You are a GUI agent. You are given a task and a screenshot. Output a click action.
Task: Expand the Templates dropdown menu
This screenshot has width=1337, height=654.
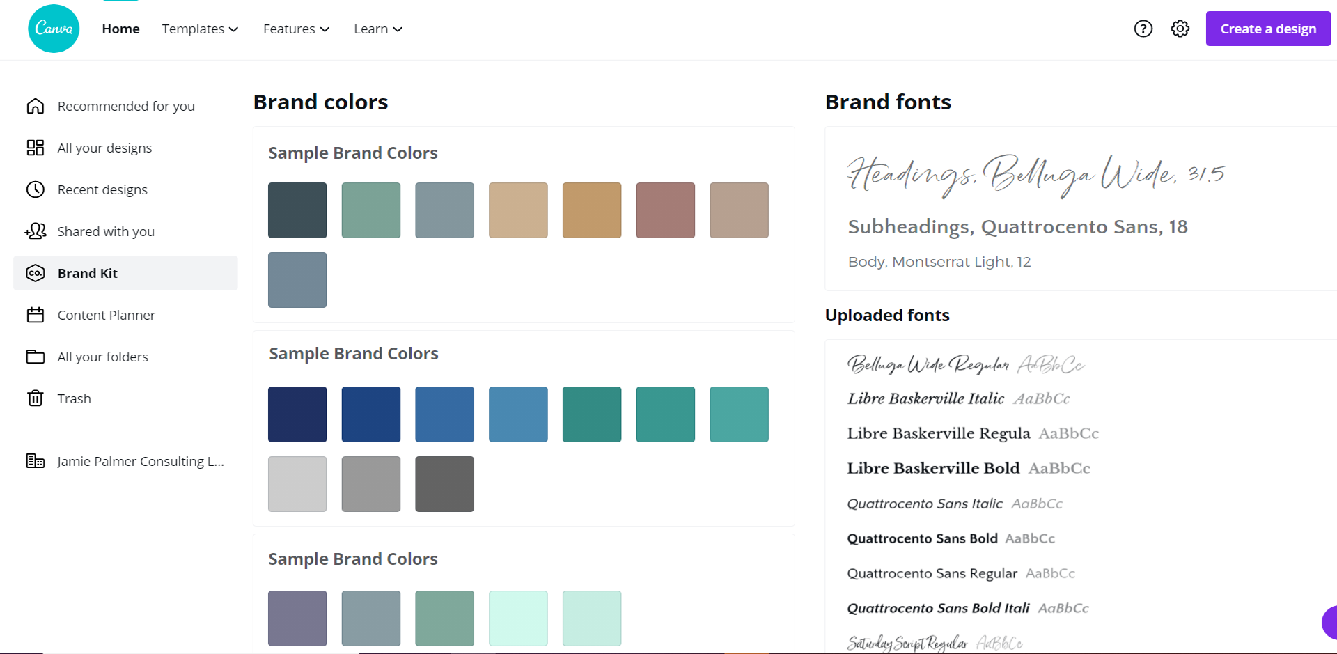[200, 29]
